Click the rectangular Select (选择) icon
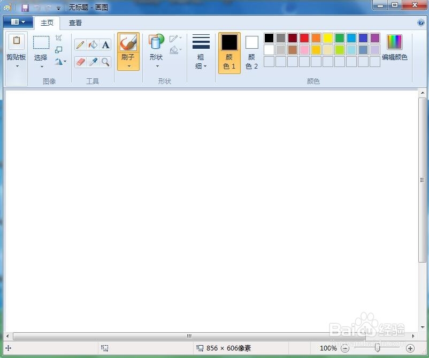The image size is (429, 358). click(x=41, y=42)
